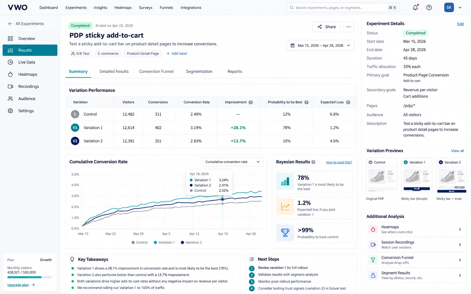Switch to the Conversion Funnel tab
Viewport: 471px width, 294px height.
click(x=156, y=71)
